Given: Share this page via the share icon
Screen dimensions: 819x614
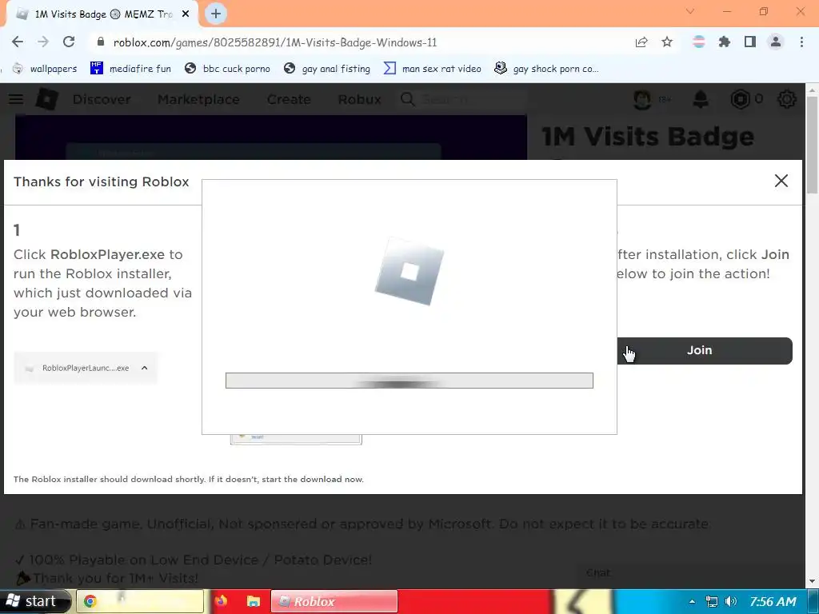Looking at the screenshot, I should [641, 42].
